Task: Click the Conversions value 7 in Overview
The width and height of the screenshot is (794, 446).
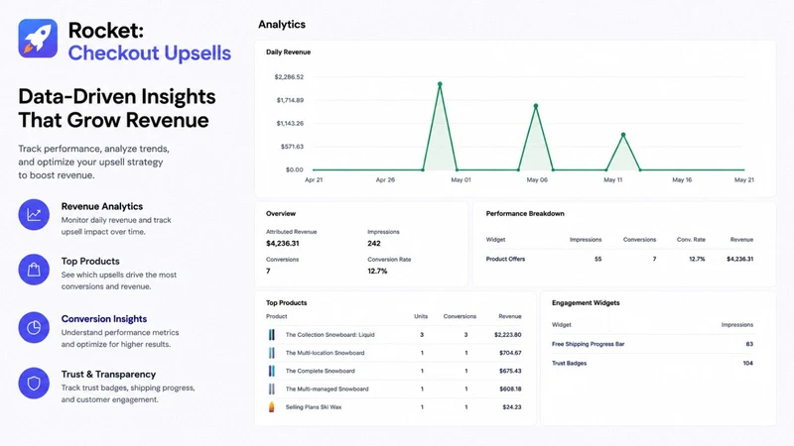Action: 268,271
